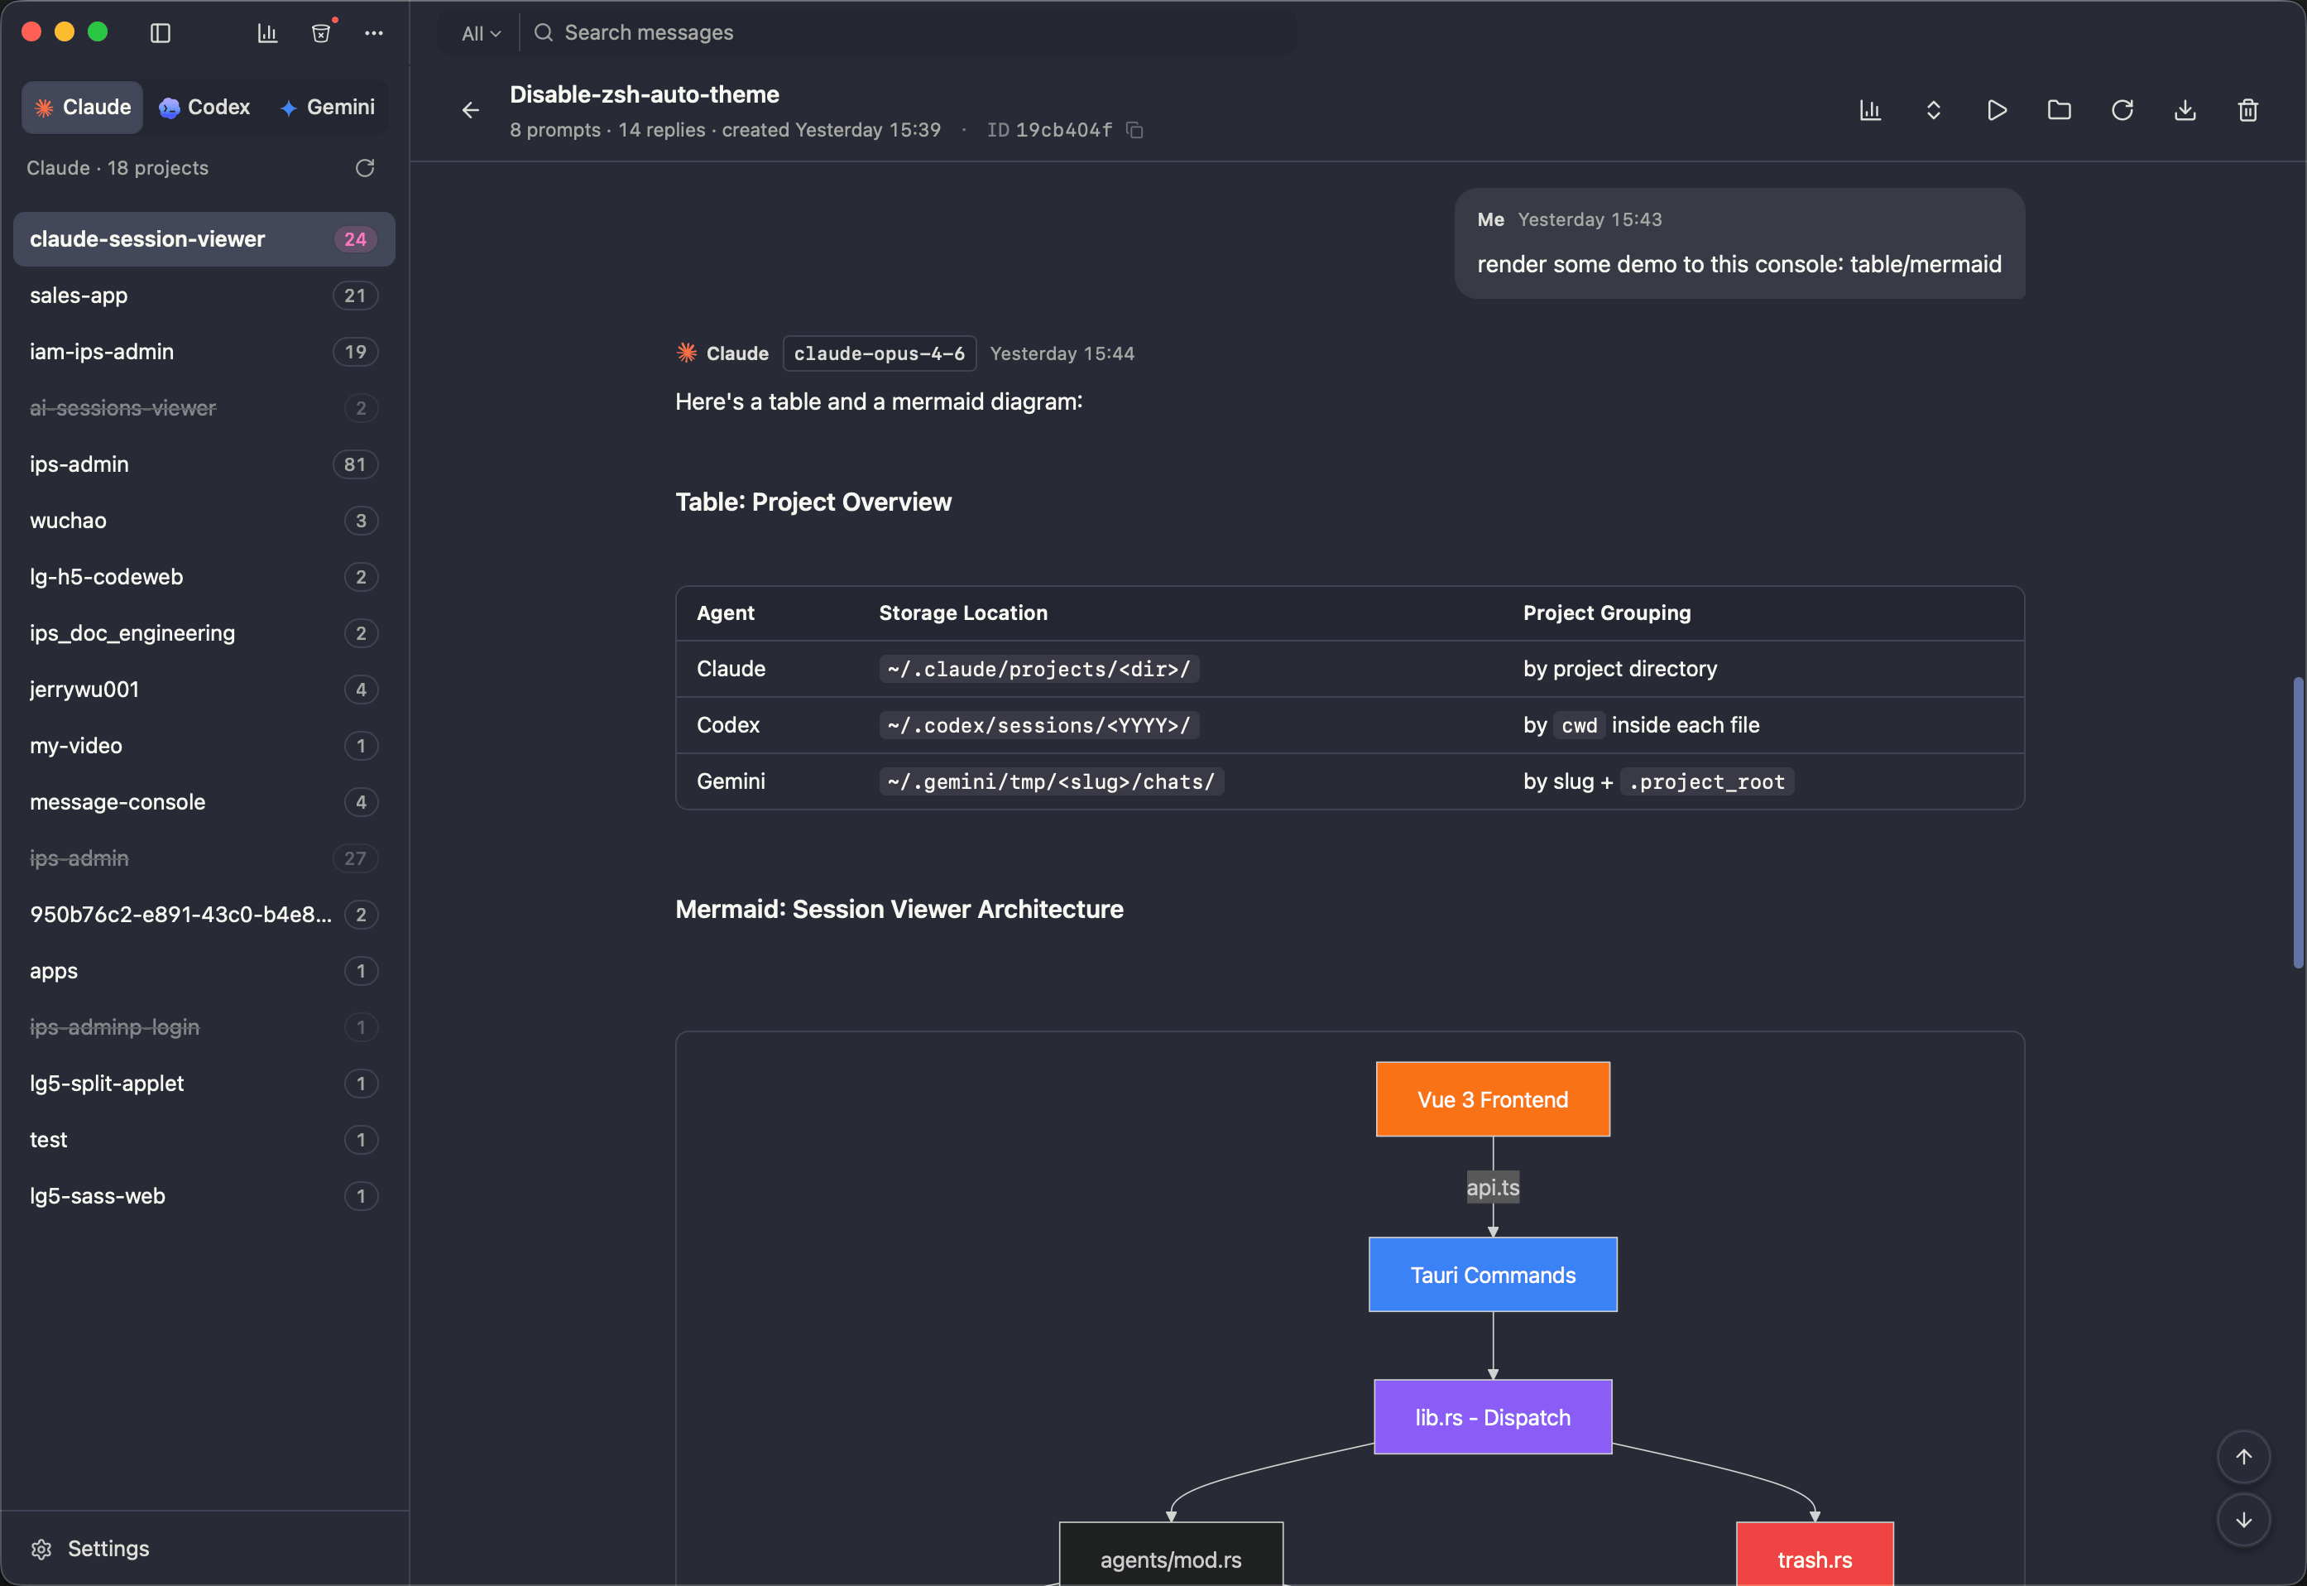Click the Storage Location column header

(962, 613)
